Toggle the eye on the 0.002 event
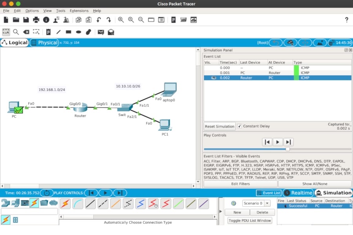 tap(213, 78)
